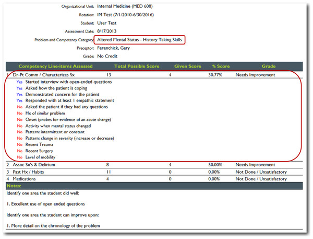Select the 'Assoc Sx's & Delirium' row
Image resolution: width=313 pixels, height=239 pixels.
coord(154,165)
